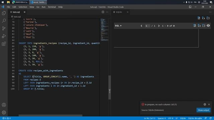Image resolution: width=214 pixels, height=120 pixels.
Task: Click Ln 96, Col 13 status entry
Action: [149, 118]
